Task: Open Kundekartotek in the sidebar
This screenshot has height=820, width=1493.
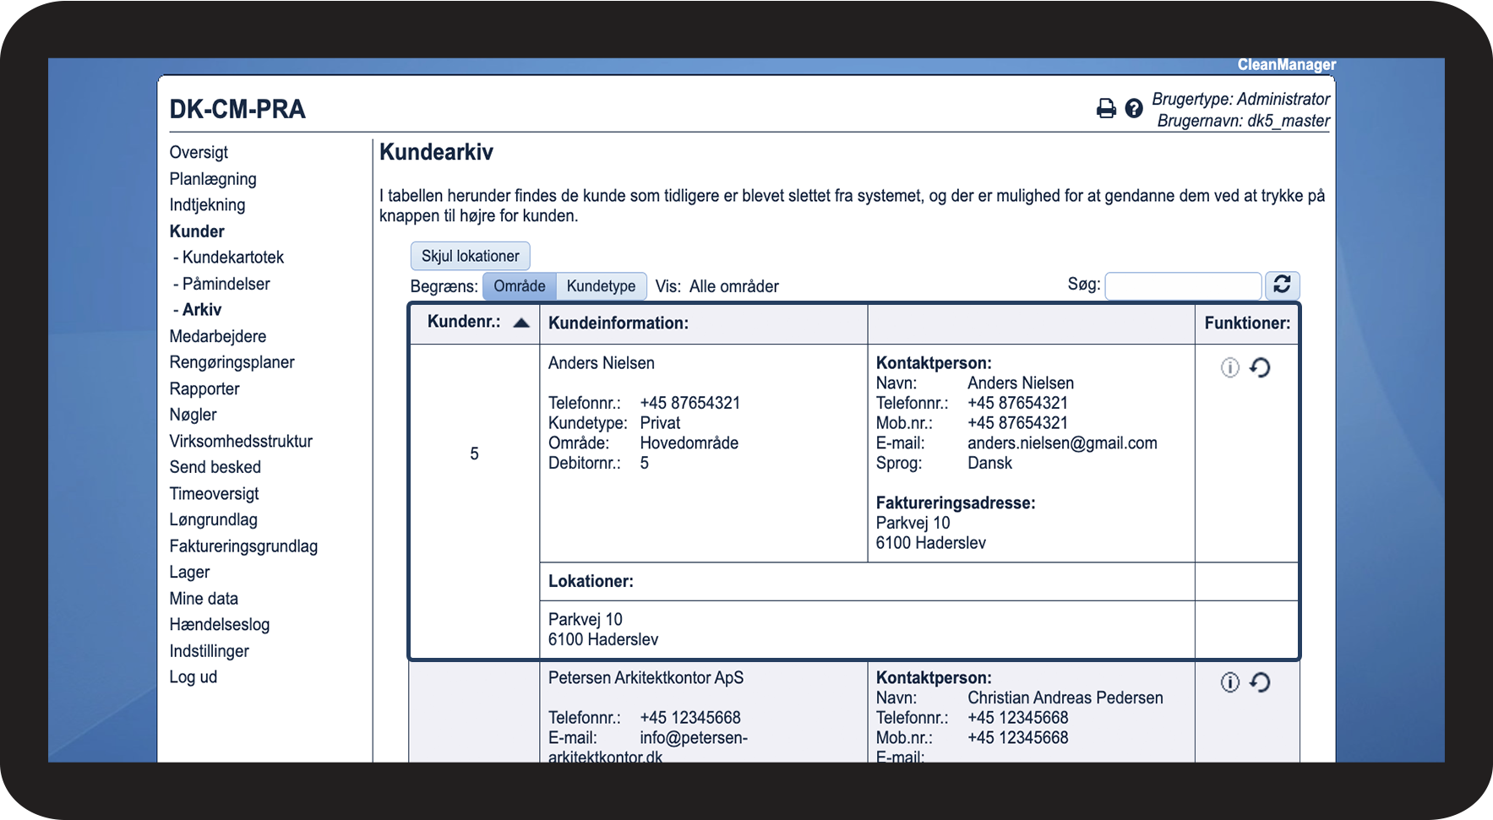Action: [x=232, y=258]
